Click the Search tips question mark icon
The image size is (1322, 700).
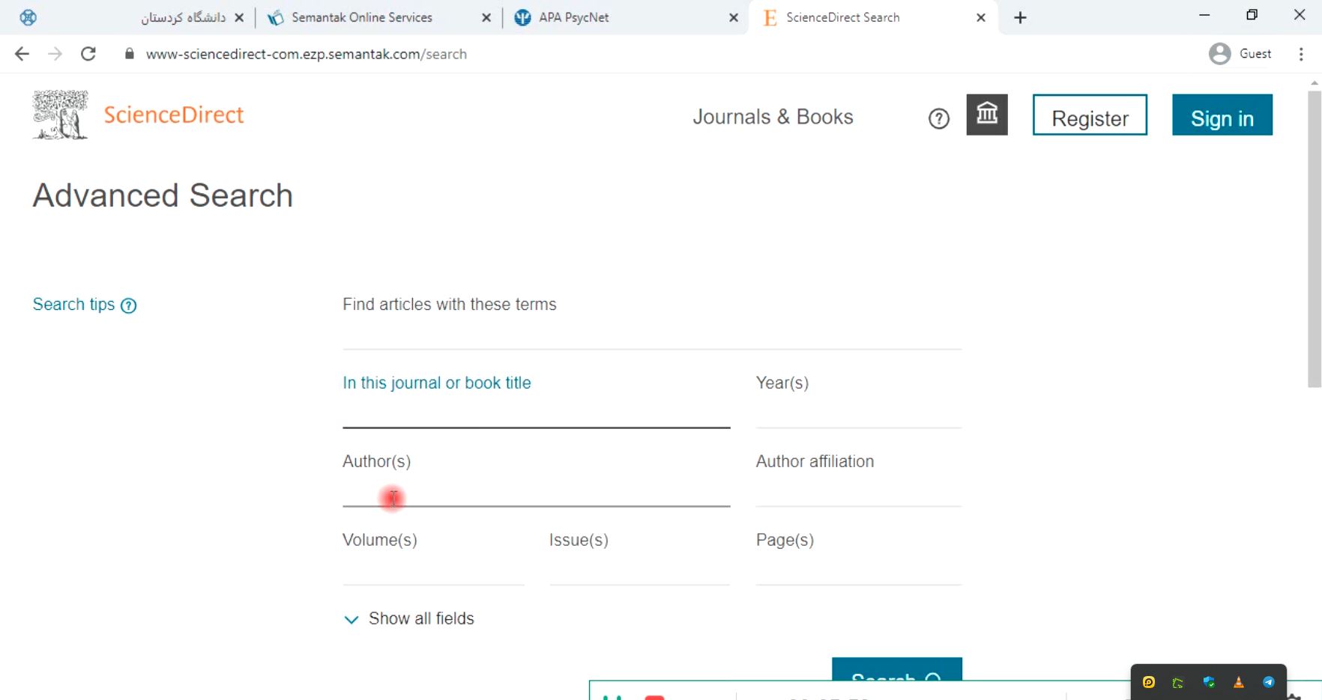129,305
